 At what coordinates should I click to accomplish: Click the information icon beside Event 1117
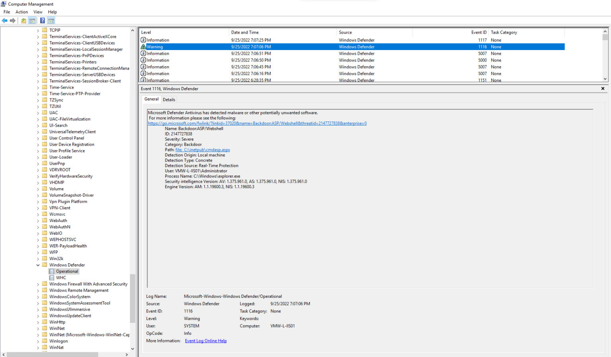(143, 40)
